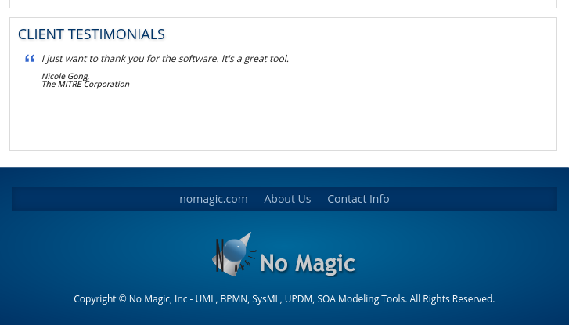Click the blue quotation mark icon
This screenshot has height=325, width=569.
tap(30, 58)
